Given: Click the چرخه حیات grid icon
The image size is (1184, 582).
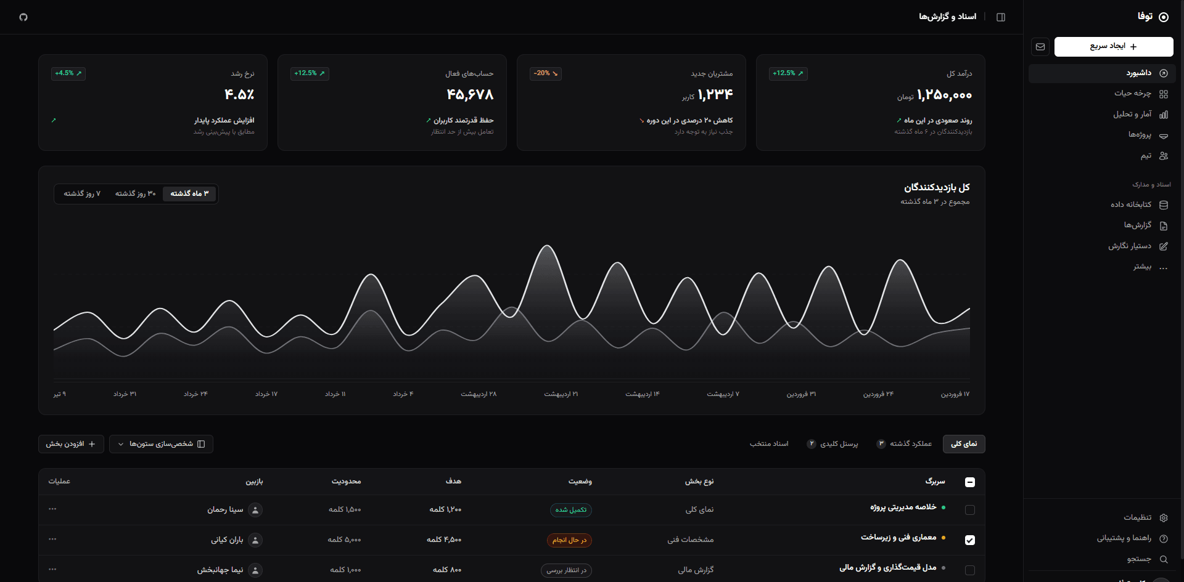Looking at the screenshot, I should 1164,94.
